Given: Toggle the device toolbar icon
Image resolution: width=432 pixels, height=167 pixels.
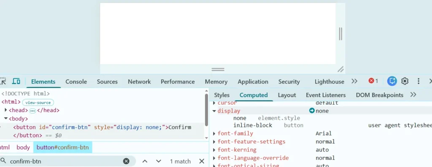Looking at the screenshot, I should pos(16,81).
